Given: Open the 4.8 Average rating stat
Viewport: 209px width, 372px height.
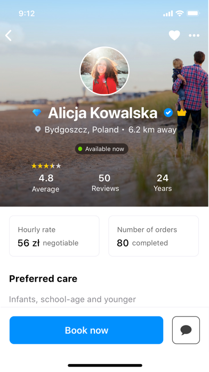Looking at the screenshot, I should click(46, 183).
